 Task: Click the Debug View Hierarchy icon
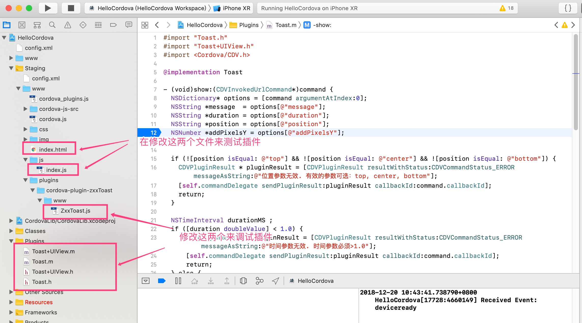[243, 281]
